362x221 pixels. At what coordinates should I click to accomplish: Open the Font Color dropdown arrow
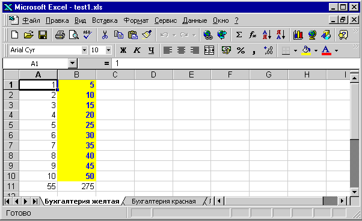[336, 50]
